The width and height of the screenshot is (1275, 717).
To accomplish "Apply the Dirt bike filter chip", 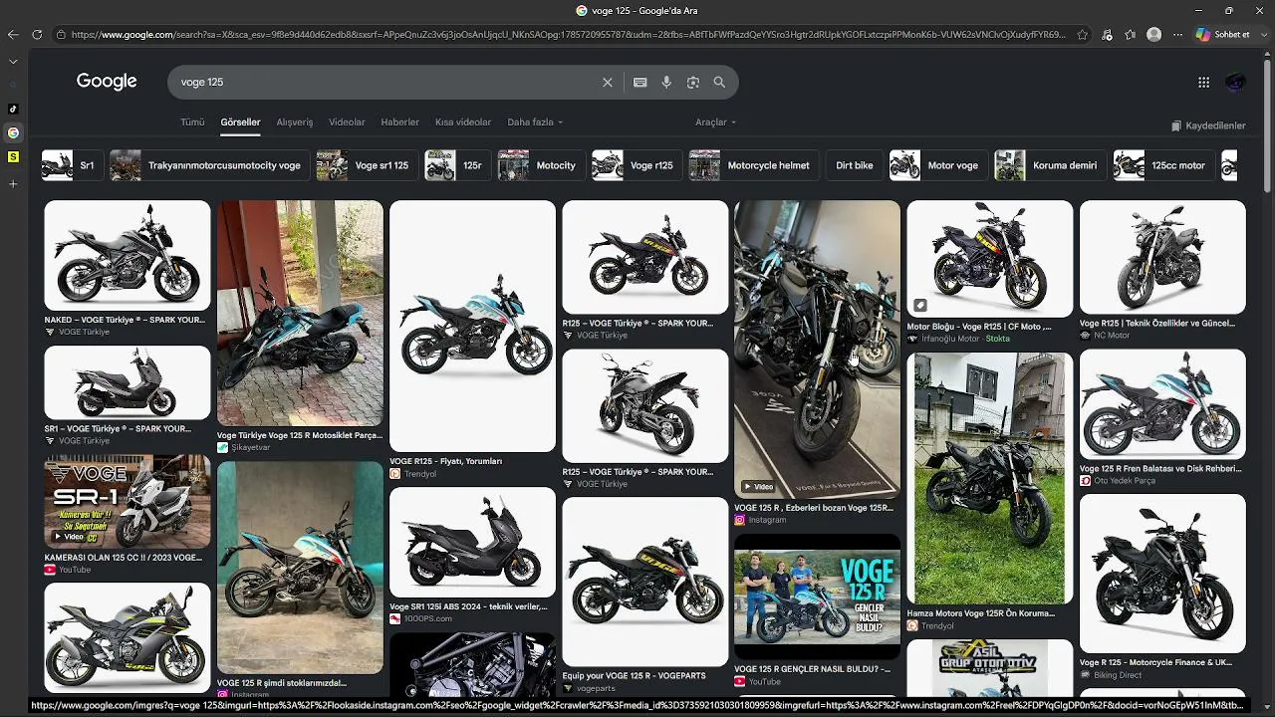I will [854, 165].
